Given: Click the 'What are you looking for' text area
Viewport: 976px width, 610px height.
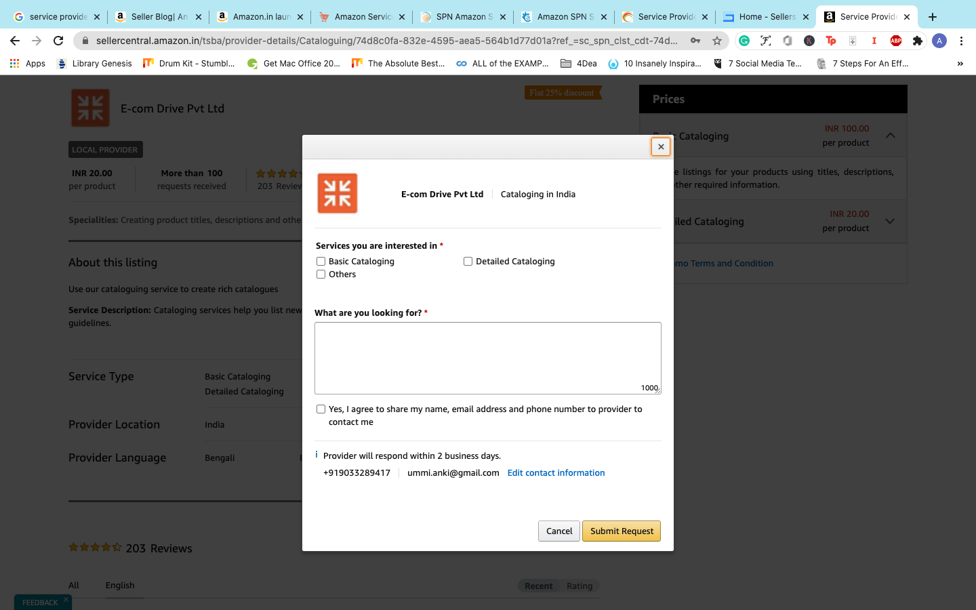Looking at the screenshot, I should [488, 358].
